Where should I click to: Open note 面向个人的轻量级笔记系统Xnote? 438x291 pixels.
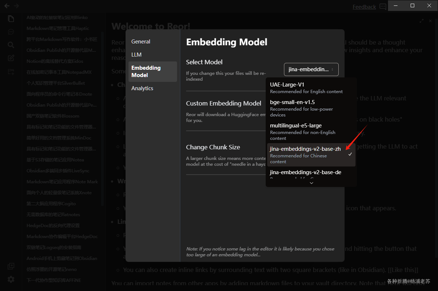pos(59,193)
